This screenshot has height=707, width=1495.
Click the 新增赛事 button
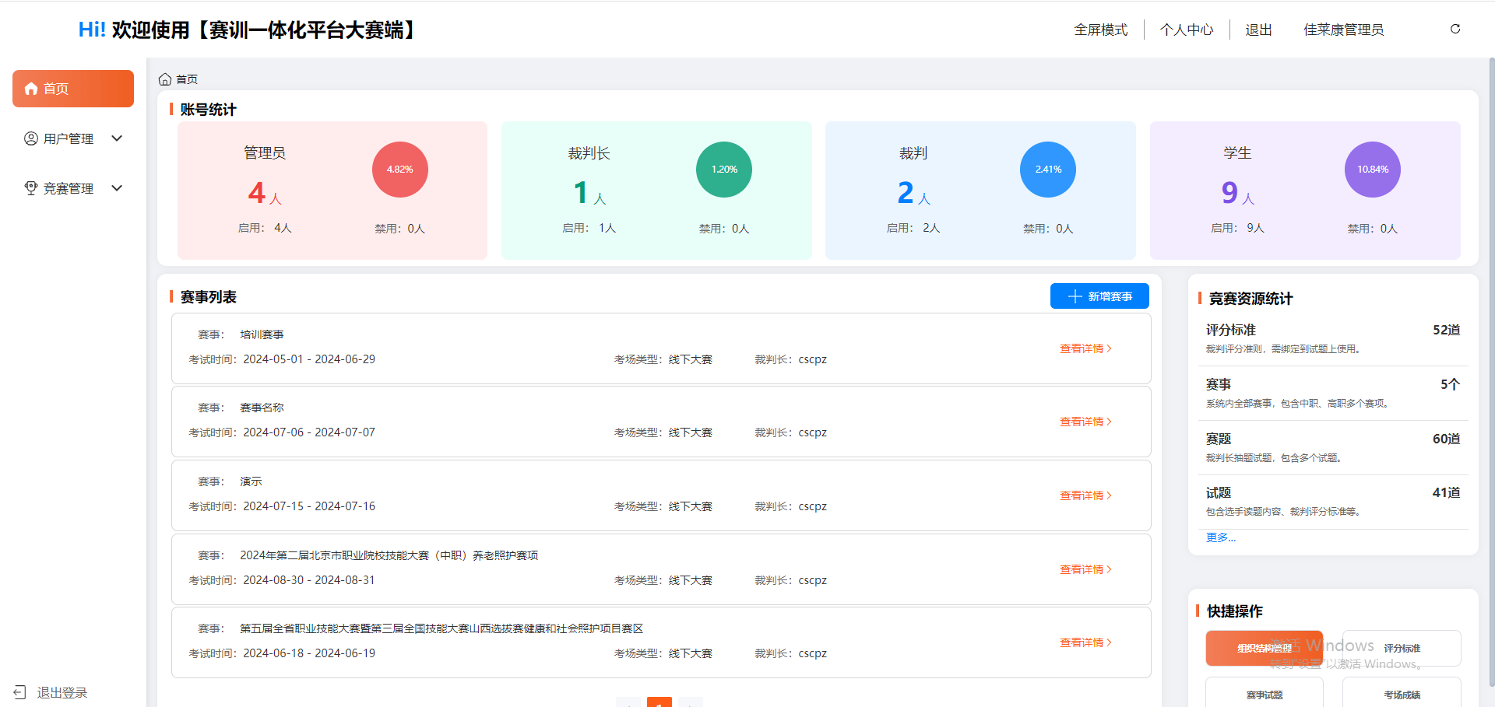point(1099,296)
